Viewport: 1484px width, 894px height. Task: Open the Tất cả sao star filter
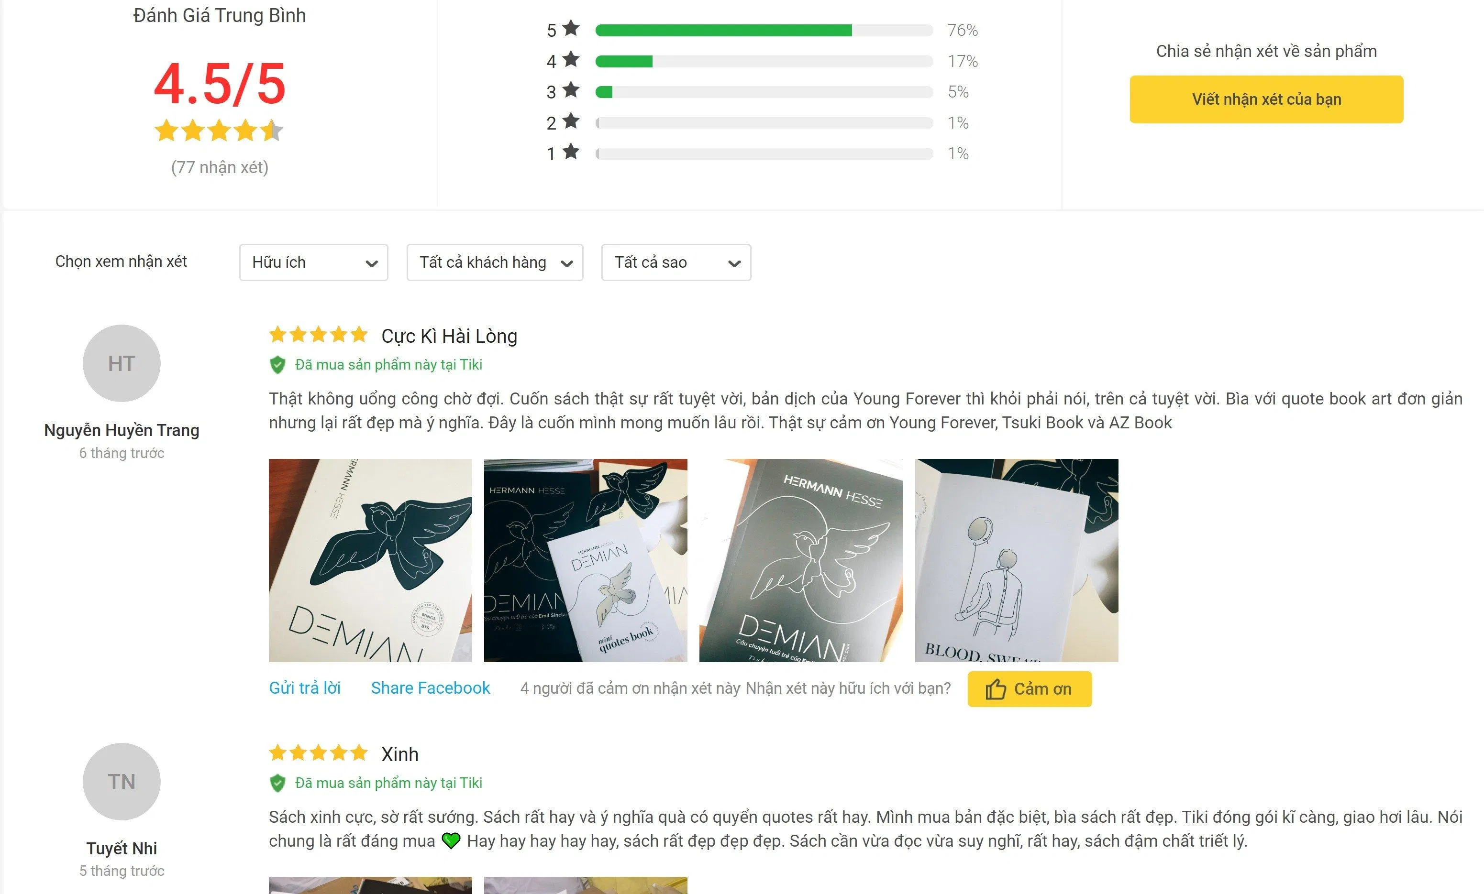(676, 262)
